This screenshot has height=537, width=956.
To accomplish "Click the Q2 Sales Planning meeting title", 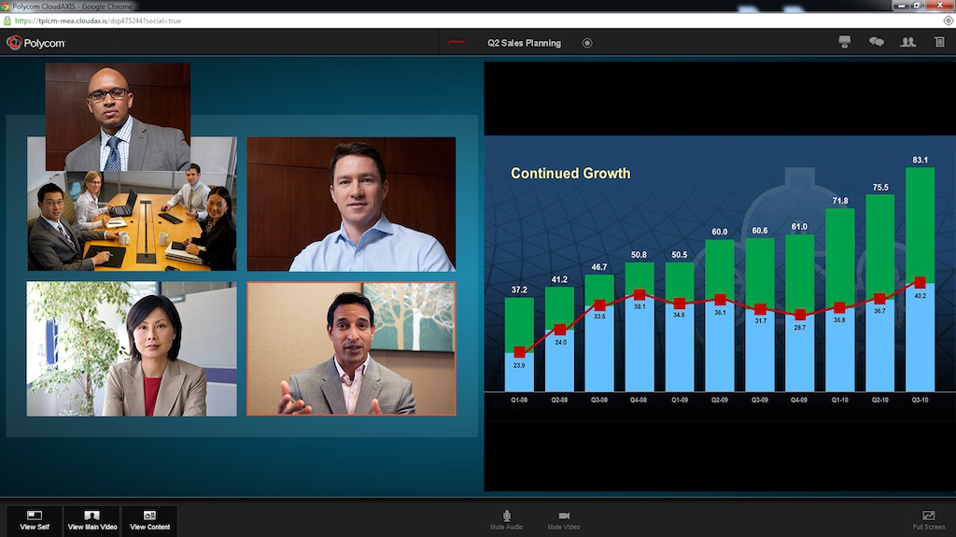I will pos(524,43).
